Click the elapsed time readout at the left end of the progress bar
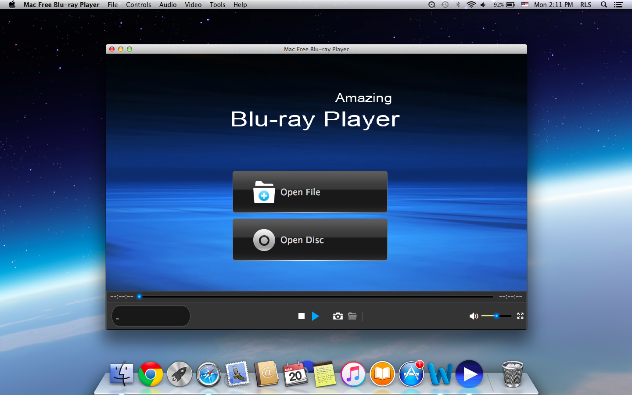 (x=122, y=297)
